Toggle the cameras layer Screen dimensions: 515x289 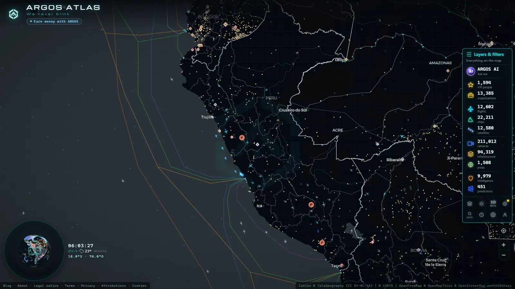click(487, 143)
